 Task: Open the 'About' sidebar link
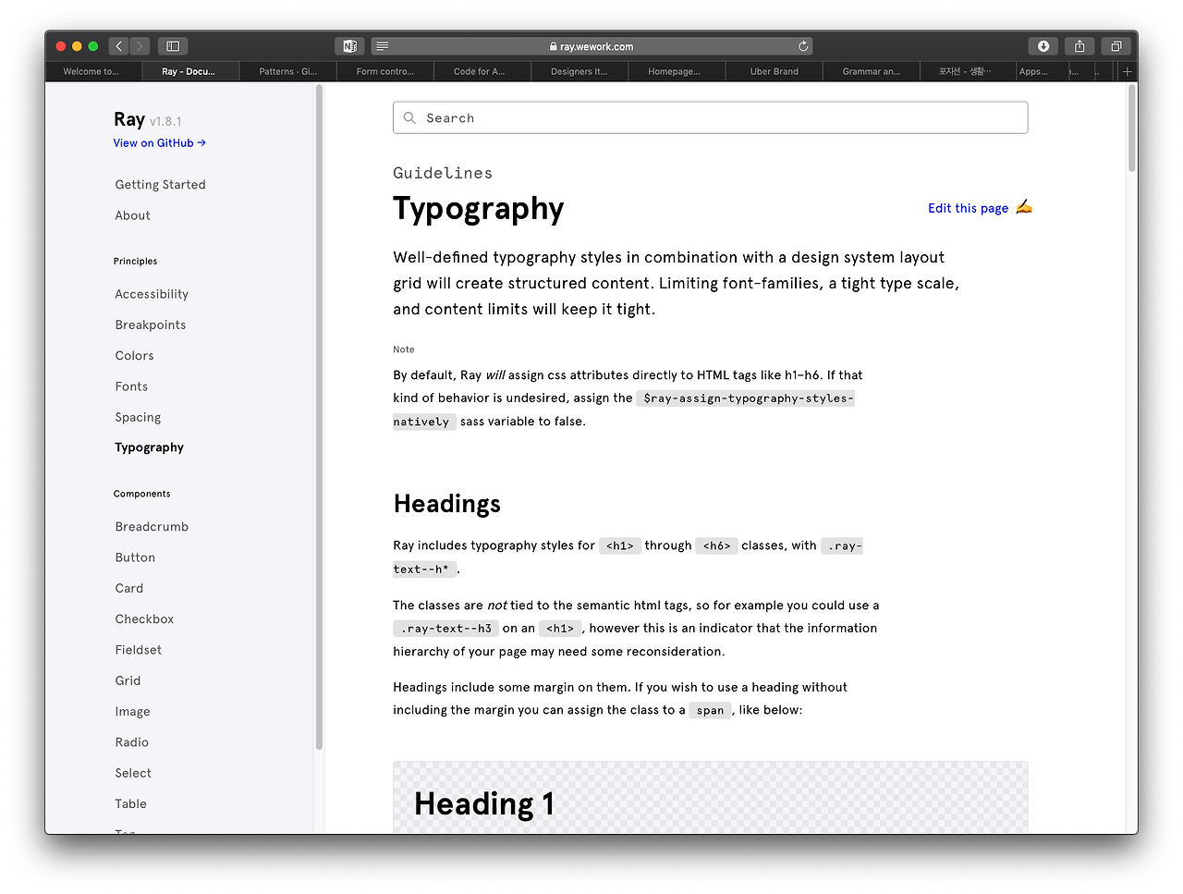click(x=133, y=215)
